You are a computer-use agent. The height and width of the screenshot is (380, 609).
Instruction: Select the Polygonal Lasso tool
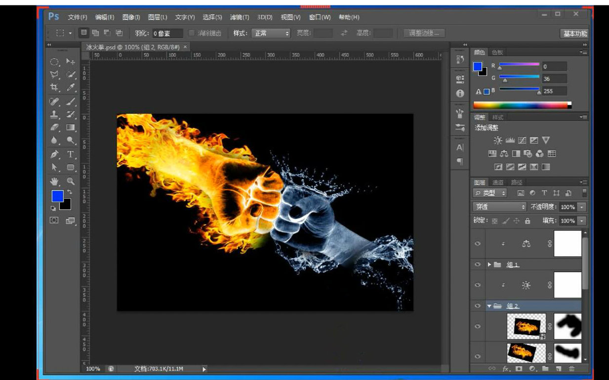coord(54,74)
